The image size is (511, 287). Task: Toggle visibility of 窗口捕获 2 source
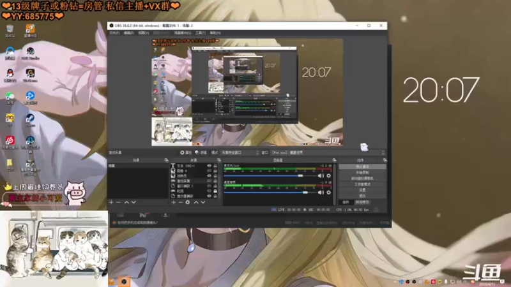click(209, 186)
